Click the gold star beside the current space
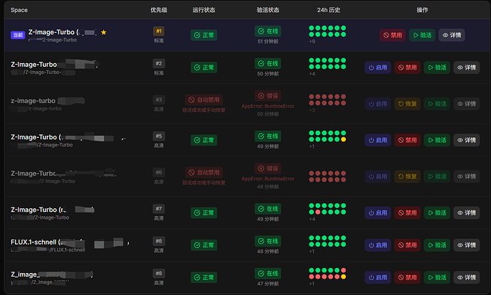Screen dimensions: 491x295 [104, 33]
